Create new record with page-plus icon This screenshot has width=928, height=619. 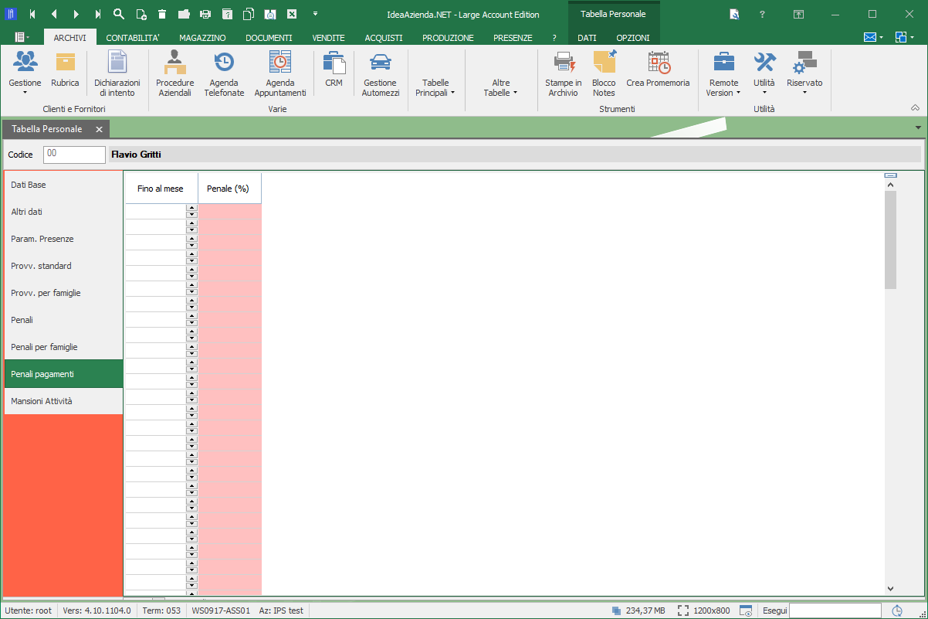(141, 14)
